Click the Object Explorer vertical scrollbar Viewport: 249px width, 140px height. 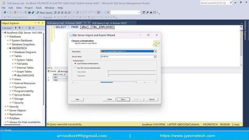click(x=44, y=68)
